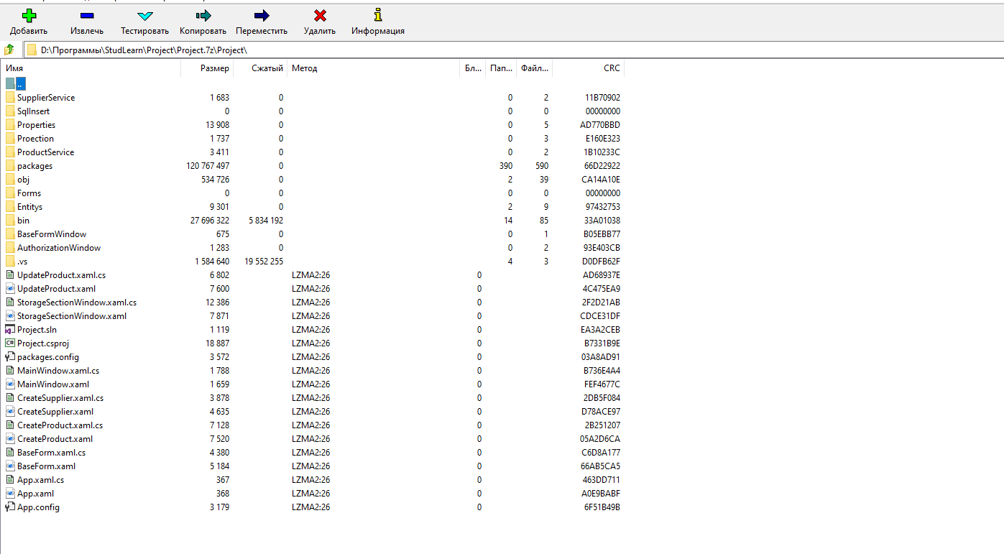The width and height of the screenshot is (1004, 554).
Task: Click the red X Delete icon
Action: coord(320,16)
